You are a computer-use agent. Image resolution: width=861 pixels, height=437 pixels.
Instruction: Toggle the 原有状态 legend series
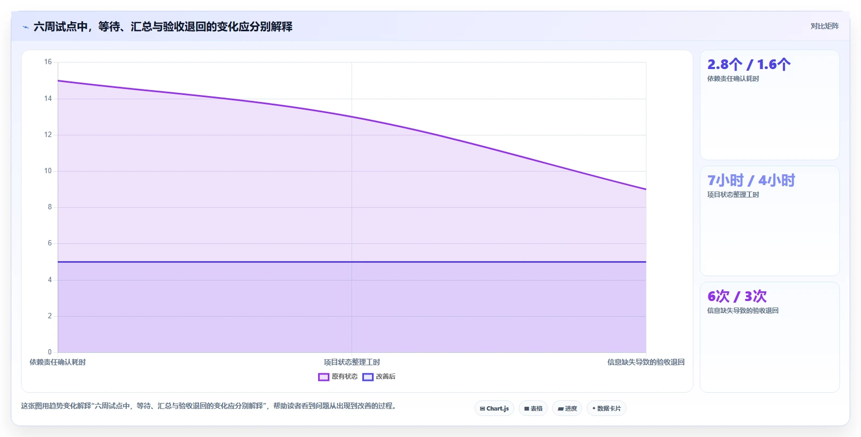(338, 377)
